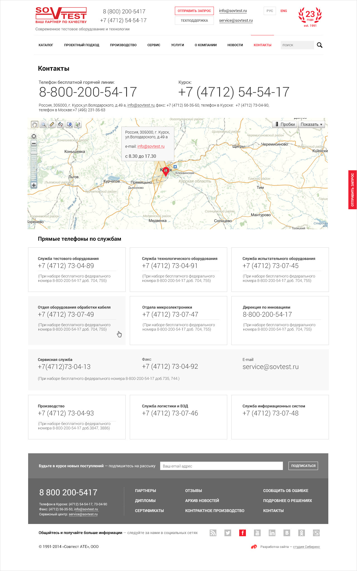Screen dimensions: 357x571
Task: Open the YouTube social icon
Action: click(x=257, y=533)
